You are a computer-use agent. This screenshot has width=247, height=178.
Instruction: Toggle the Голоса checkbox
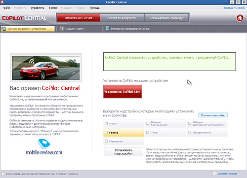coord(106,132)
